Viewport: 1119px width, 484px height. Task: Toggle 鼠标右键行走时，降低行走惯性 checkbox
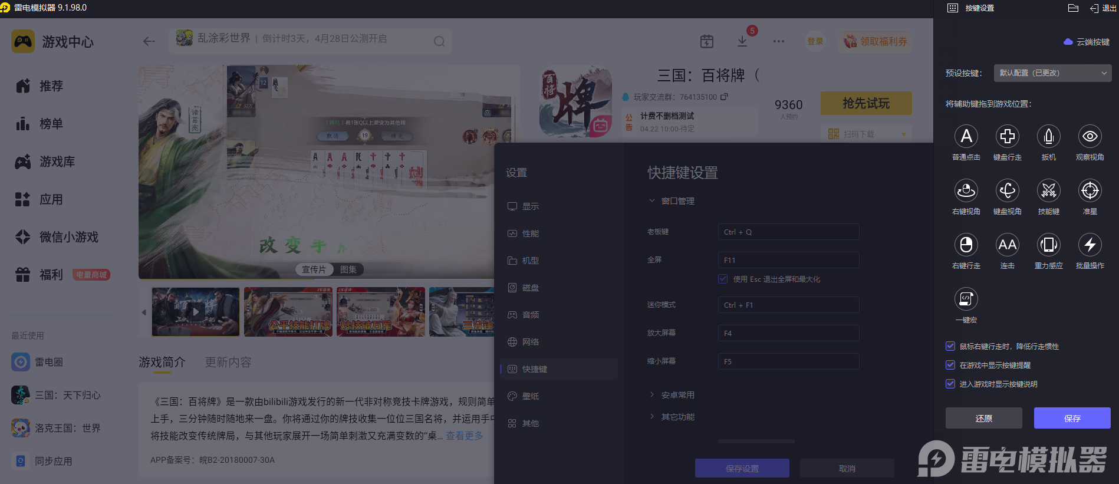coord(950,346)
